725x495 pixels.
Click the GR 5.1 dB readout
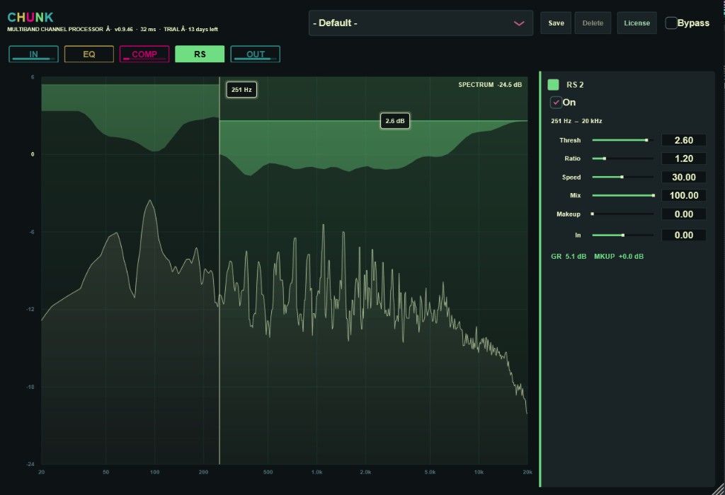(569, 256)
